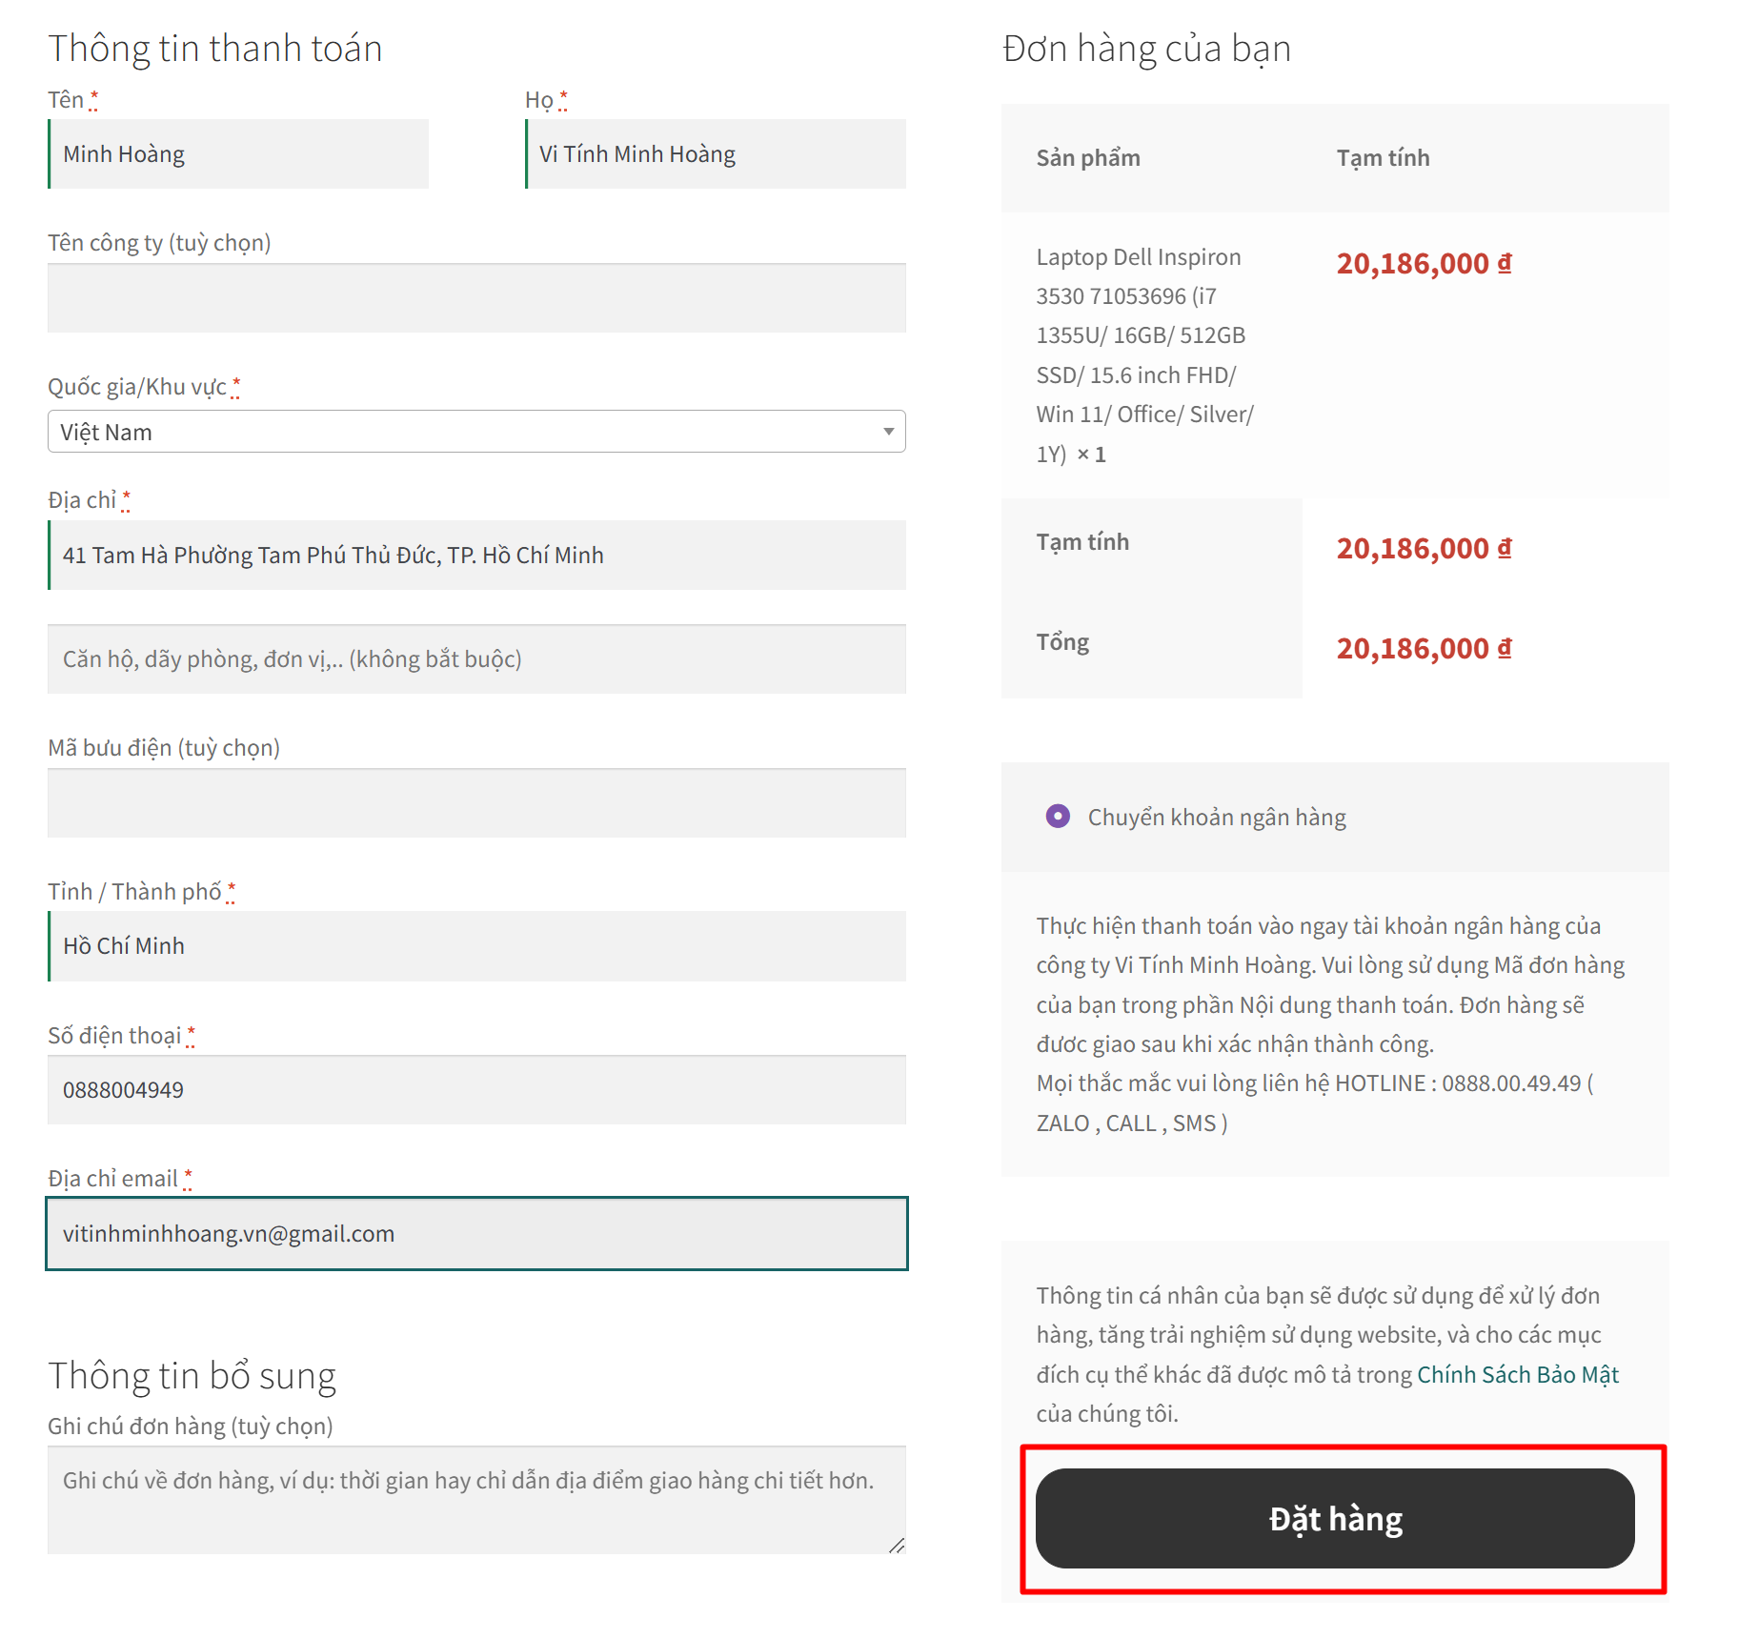This screenshot has height=1639, width=1738.
Task: Expand country list using dropdown arrow
Action: point(888,432)
